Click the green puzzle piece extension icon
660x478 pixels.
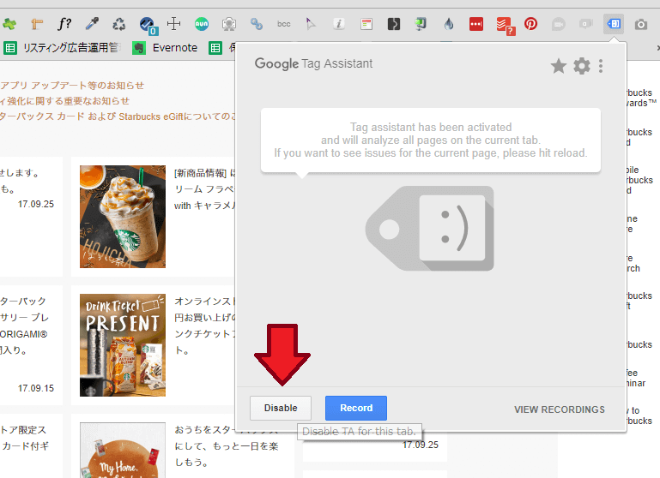coord(9,24)
